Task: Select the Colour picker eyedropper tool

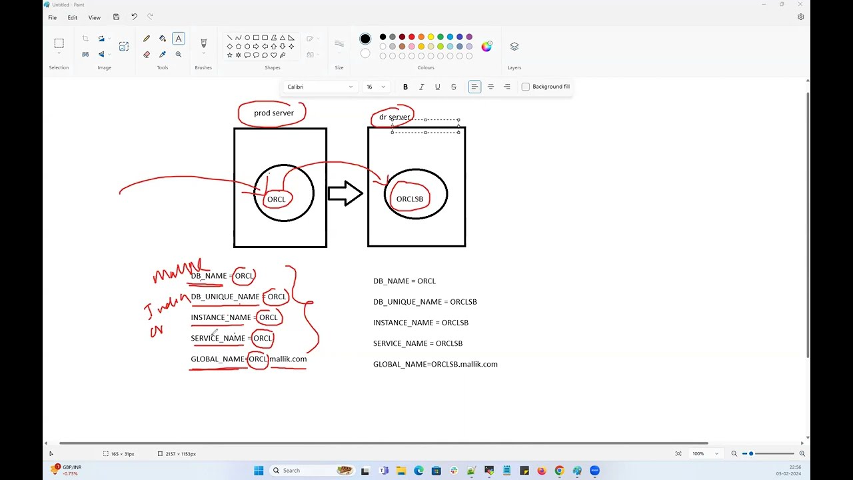Action: coord(163,55)
